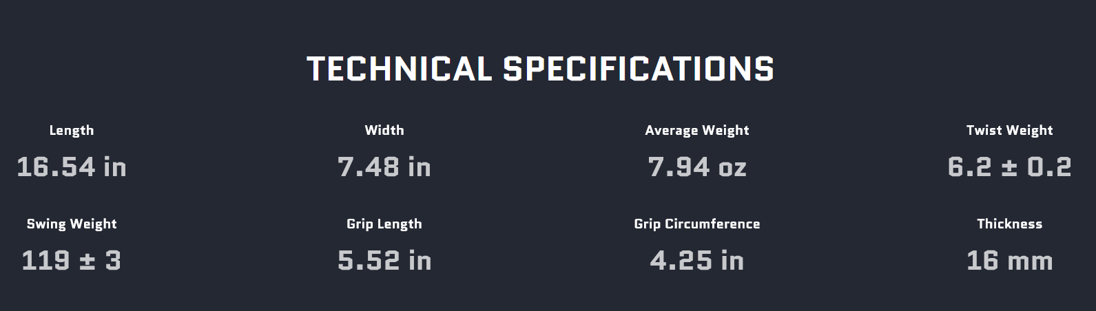The width and height of the screenshot is (1096, 311).
Task: Click the Average Weight label
Action: coord(697,130)
